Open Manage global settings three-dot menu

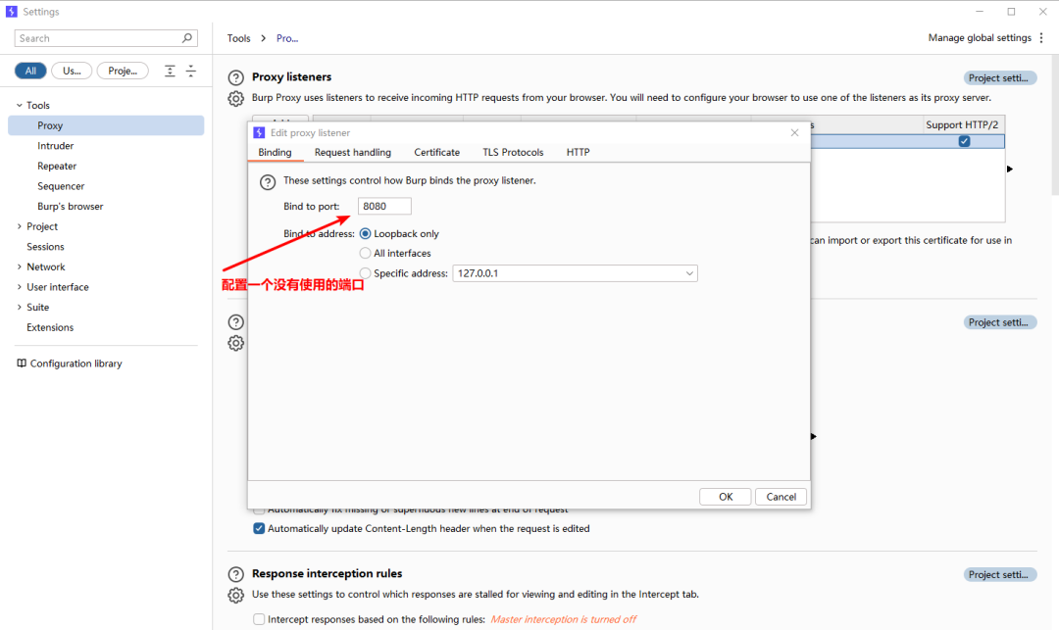coord(1040,38)
